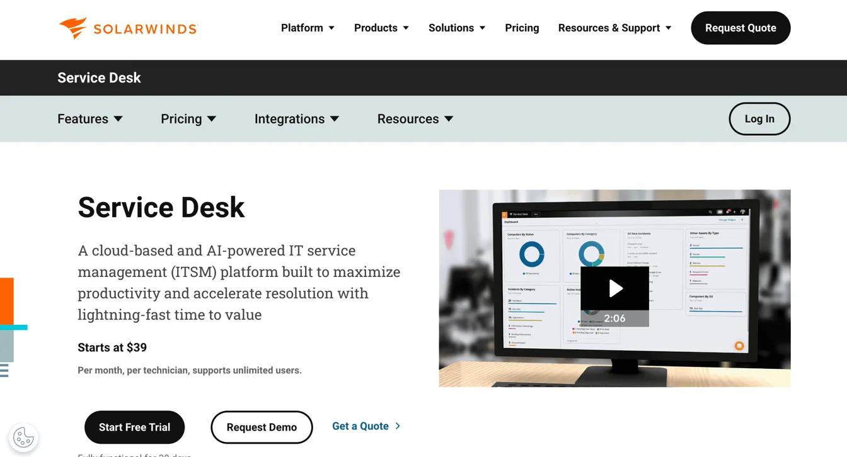The height and width of the screenshot is (457, 847).
Task: Click the video thumbnail of the monitor
Action: point(614,288)
